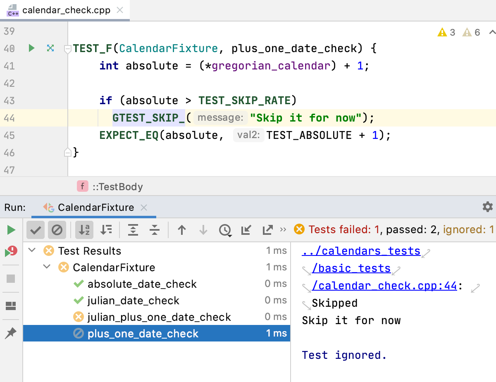Rerun tests with the green play button
This screenshot has height=382, width=496.
[11, 230]
